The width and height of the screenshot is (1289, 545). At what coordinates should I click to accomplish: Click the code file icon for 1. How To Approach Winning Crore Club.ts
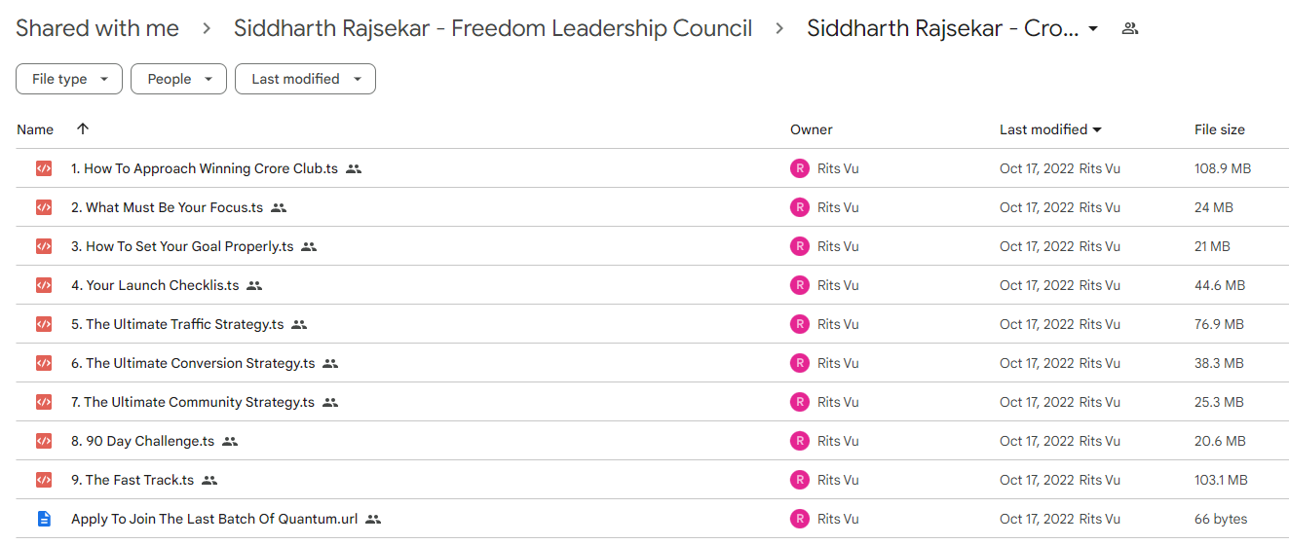coord(44,168)
